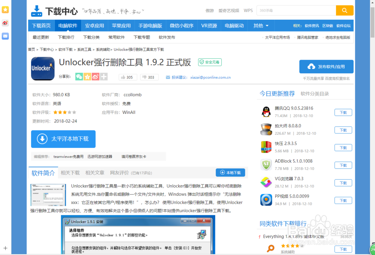Click the plus icon at the bottom of the sidebar

click(x=6, y=248)
